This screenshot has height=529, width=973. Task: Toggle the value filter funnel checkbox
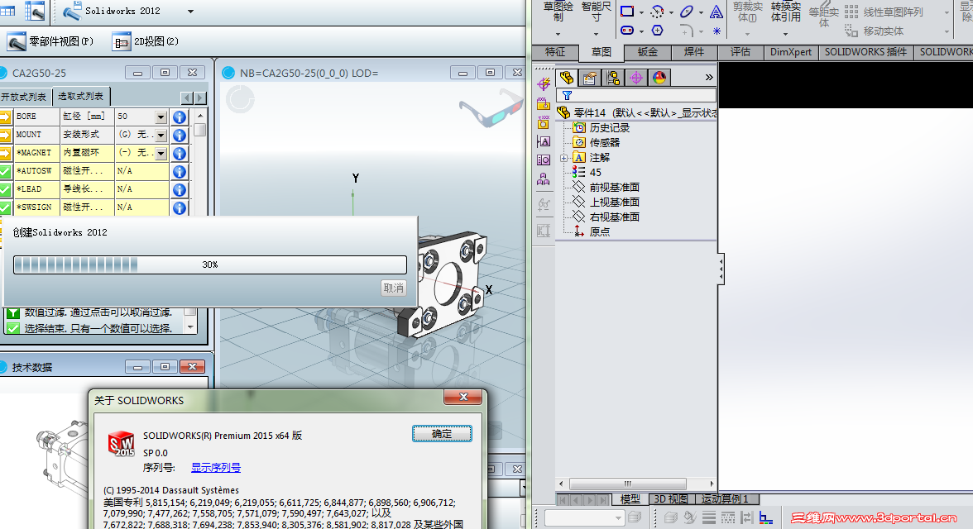point(12,312)
